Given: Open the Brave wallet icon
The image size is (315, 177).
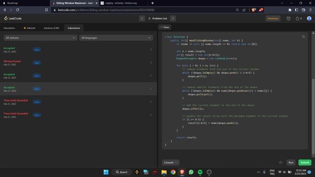Looking at the screenshot, I should click(303, 10).
